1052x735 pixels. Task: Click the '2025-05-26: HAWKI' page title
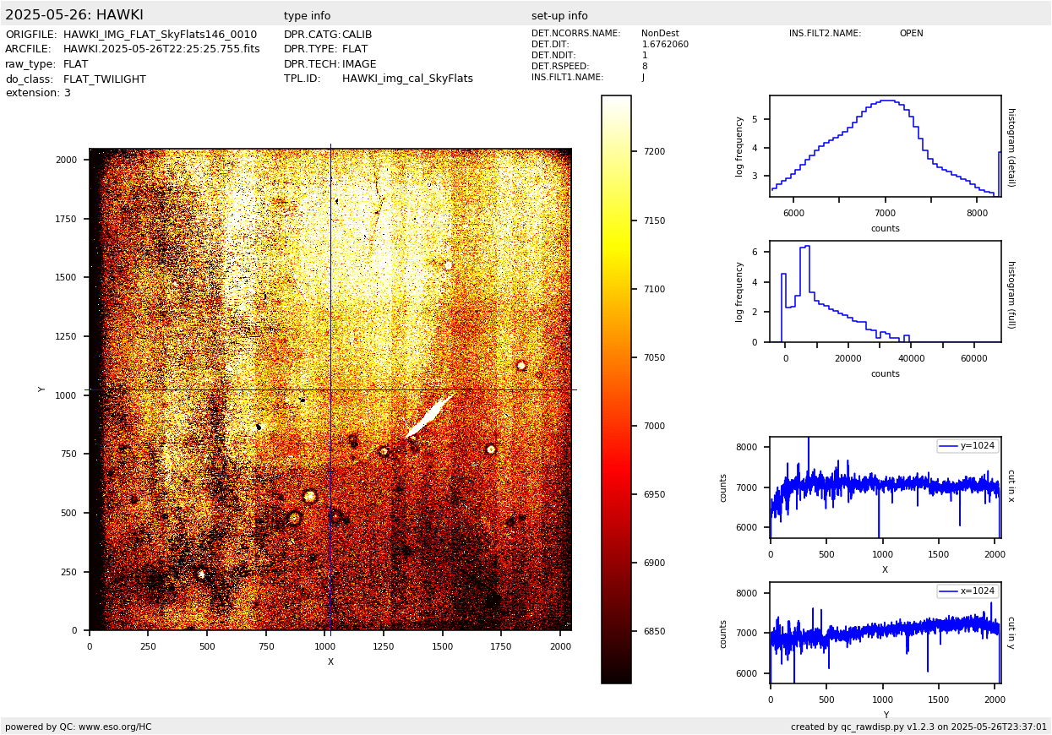tap(74, 15)
